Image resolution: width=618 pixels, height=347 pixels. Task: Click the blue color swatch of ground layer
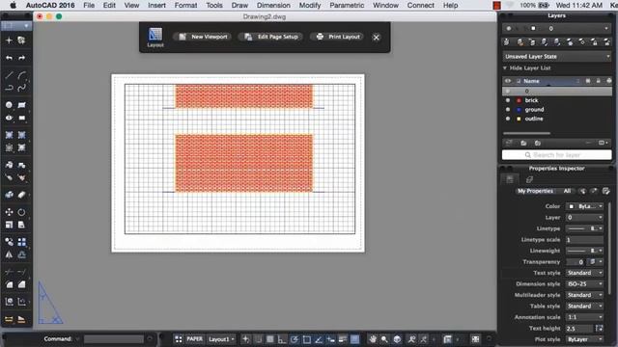pyautogui.click(x=519, y=109)
